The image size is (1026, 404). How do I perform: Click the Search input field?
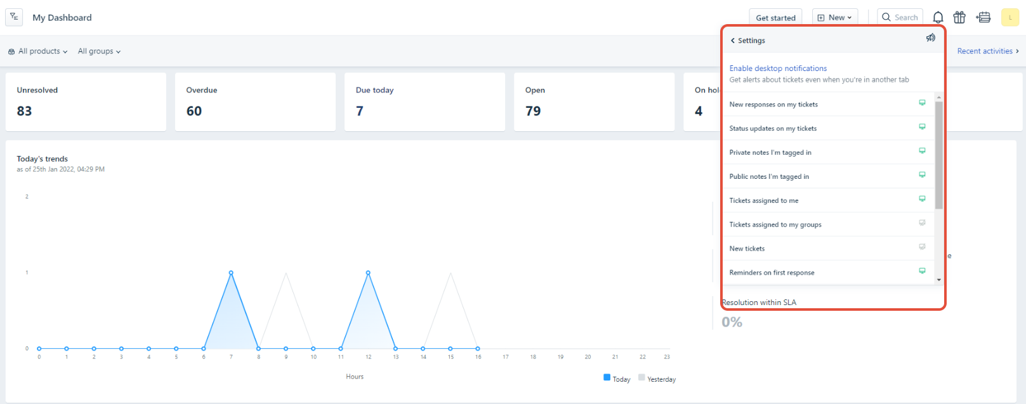pyautogui.click(x=900, y=18)
